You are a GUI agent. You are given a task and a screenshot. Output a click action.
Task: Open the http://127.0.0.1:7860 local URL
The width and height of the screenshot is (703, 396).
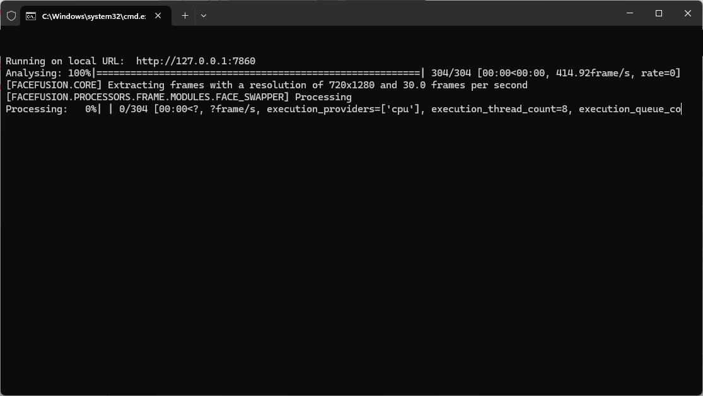195,61
